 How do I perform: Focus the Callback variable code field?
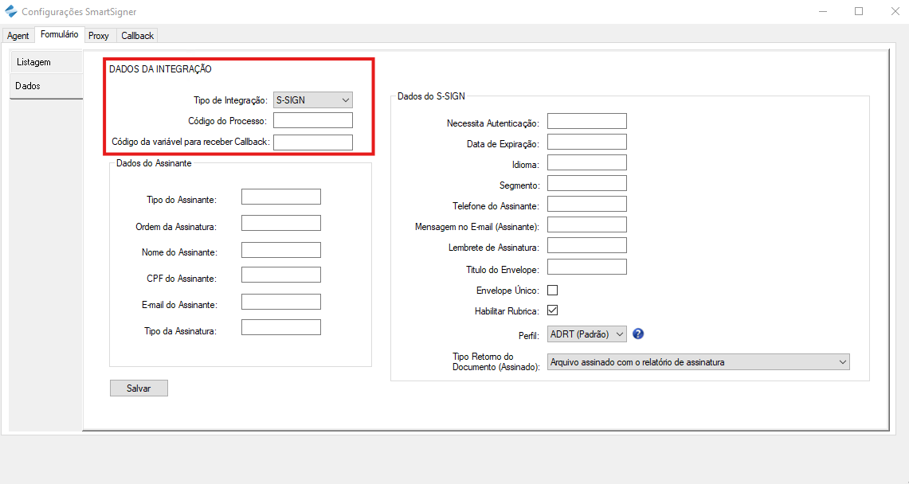(312, 142)
